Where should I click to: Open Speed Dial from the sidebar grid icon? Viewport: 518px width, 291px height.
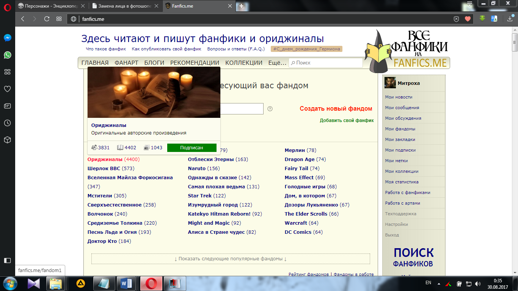point(7,72)
